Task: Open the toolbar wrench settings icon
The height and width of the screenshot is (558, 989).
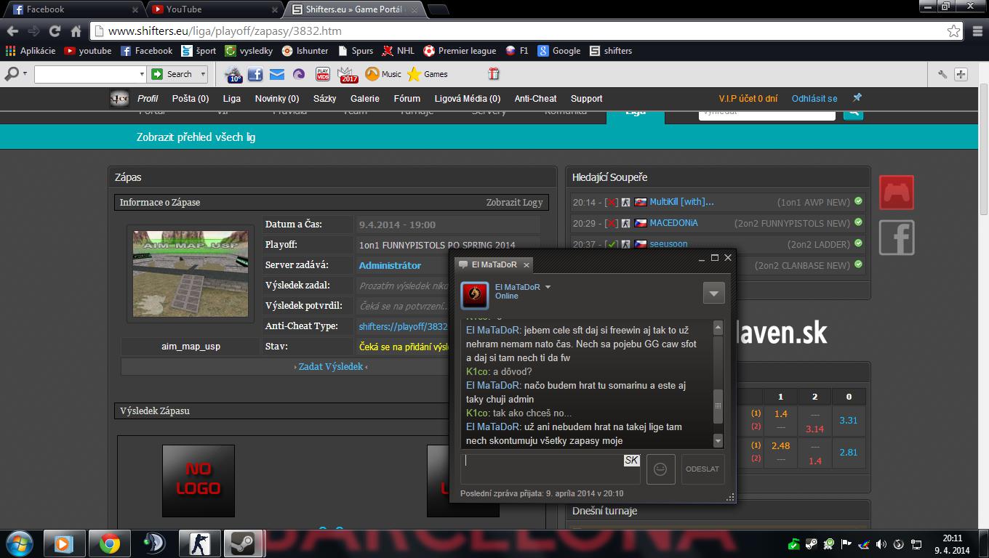Action: pos(942,74)
